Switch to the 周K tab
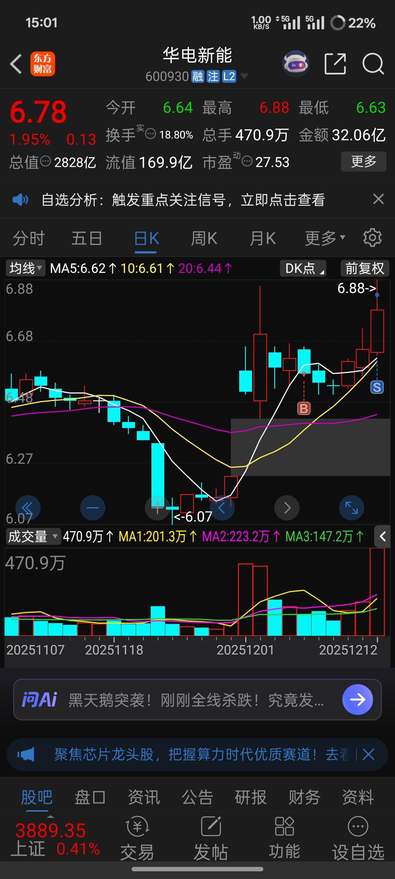 (204, 238)
